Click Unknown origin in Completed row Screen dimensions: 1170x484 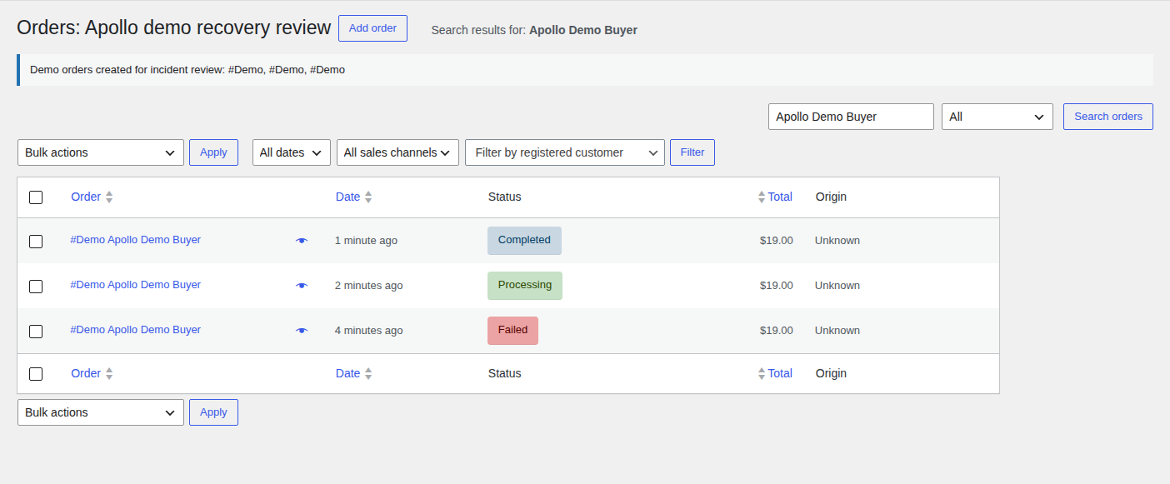[x=837, y=241]
